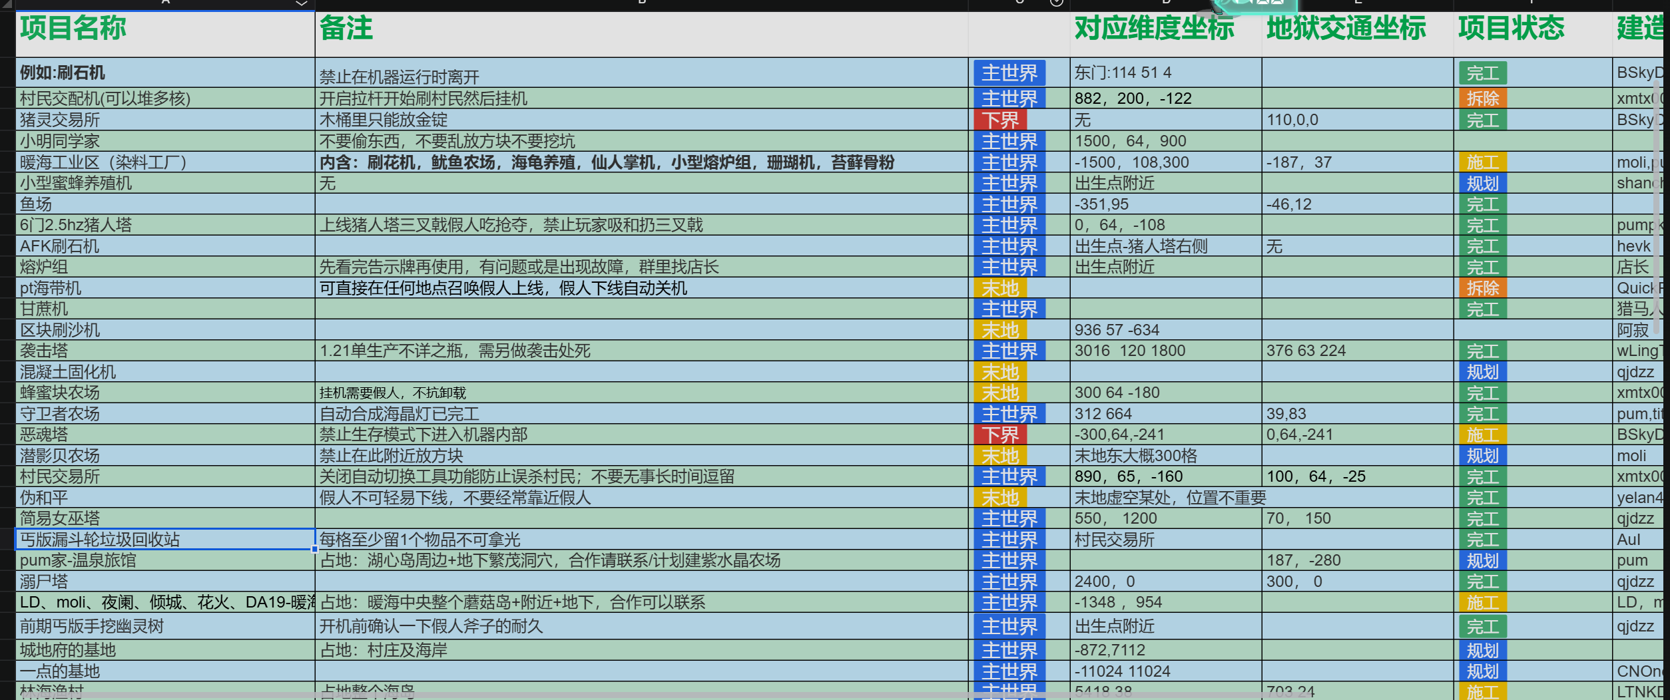
Task: Select the 对应维度坐标 header cell
Action: coord(1165,34)
